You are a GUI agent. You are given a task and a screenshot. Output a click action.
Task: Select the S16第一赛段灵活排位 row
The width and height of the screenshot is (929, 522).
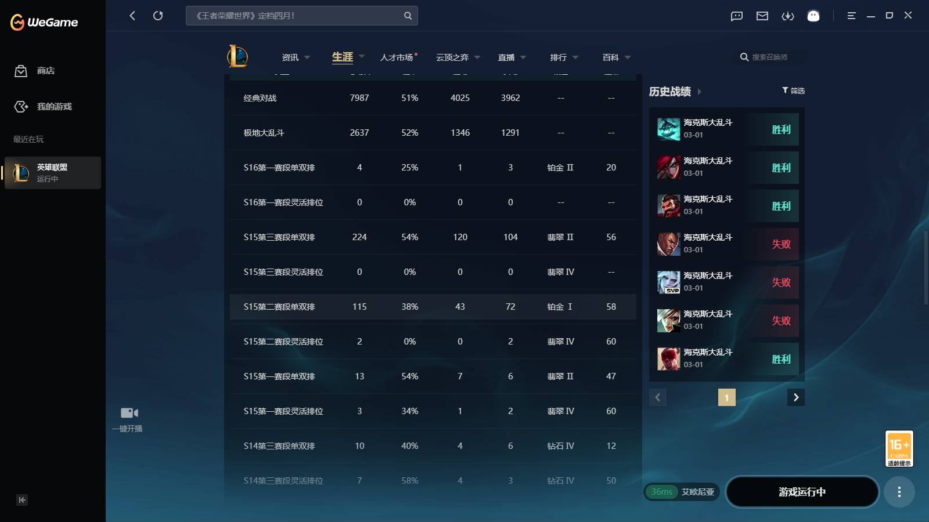point(433,202)
